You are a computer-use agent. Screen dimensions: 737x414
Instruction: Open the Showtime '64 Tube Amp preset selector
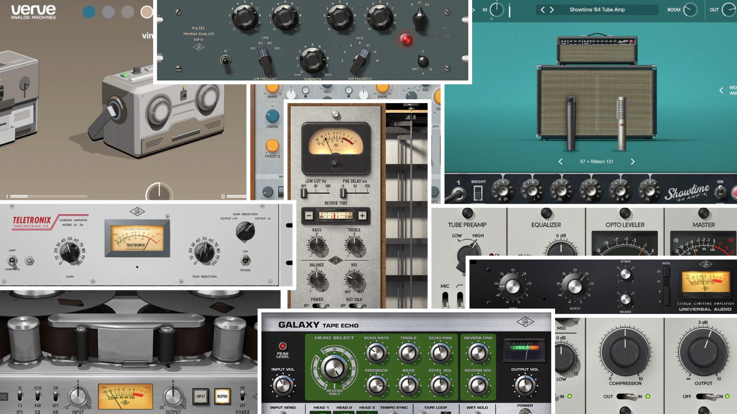click(x=597, y=9)
